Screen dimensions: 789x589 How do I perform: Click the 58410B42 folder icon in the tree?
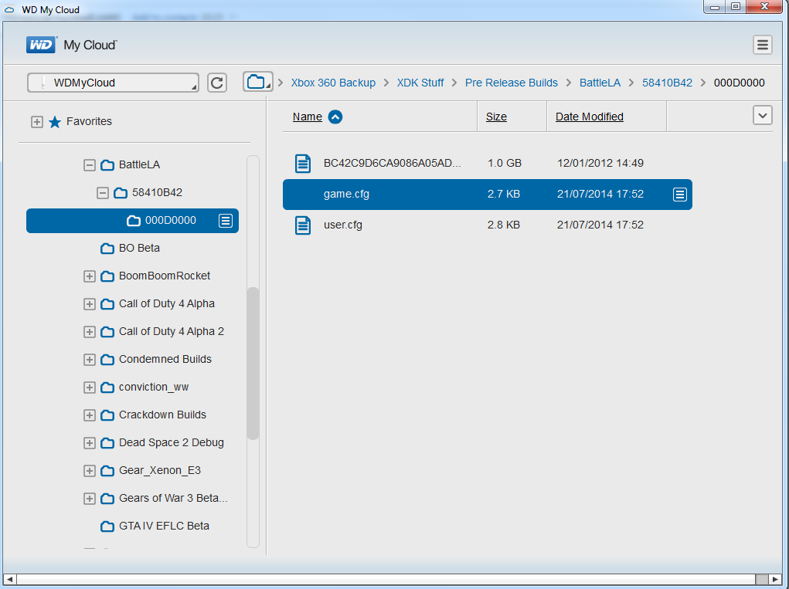click(x=121, y=192)
